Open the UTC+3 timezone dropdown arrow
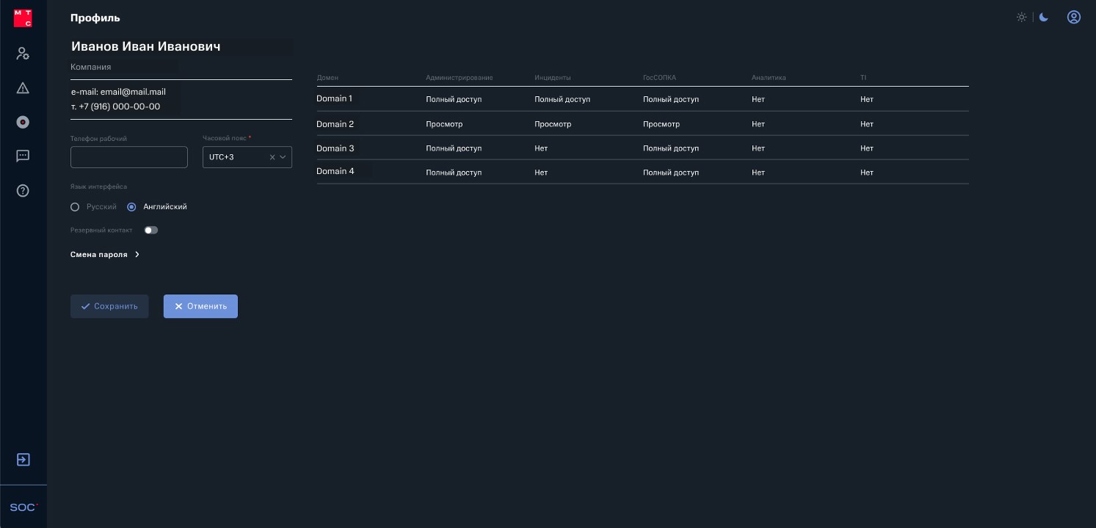 click(x=283, y=157)
